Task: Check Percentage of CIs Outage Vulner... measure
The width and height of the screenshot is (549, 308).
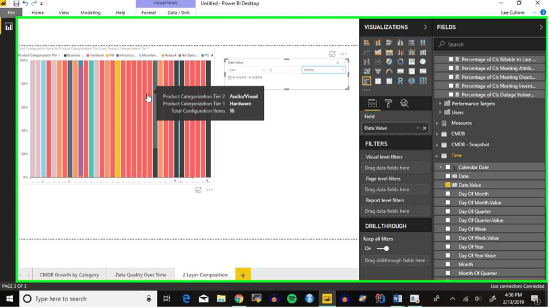Action: click(451, 94)
